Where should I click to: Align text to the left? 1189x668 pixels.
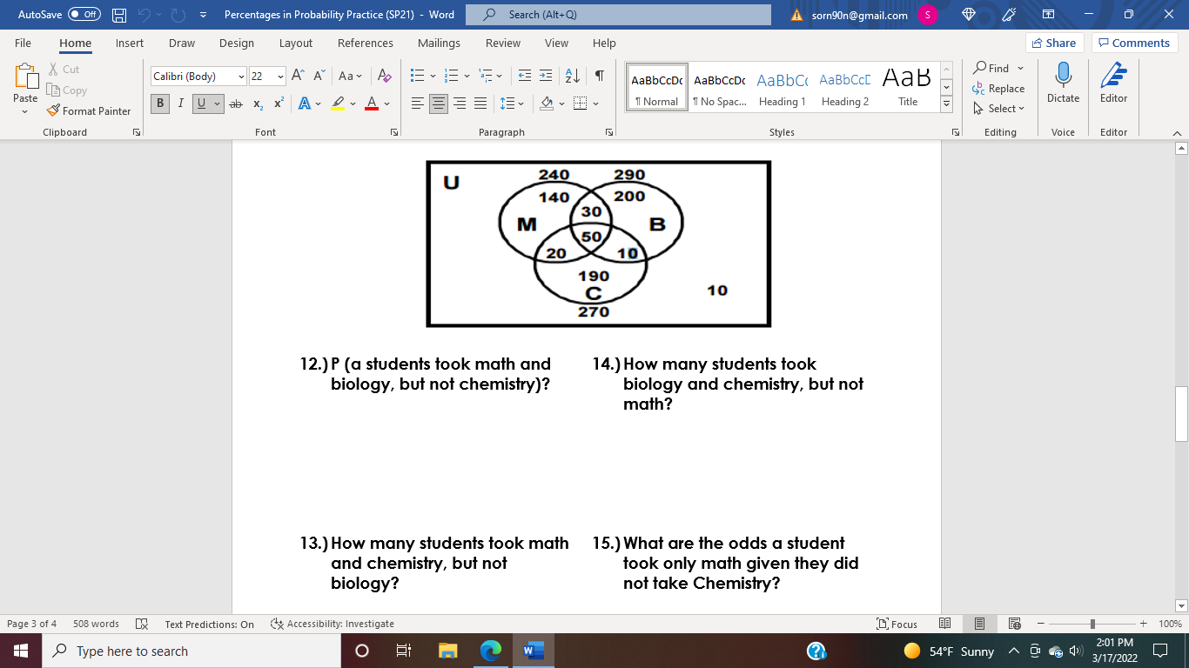point(418,104)
